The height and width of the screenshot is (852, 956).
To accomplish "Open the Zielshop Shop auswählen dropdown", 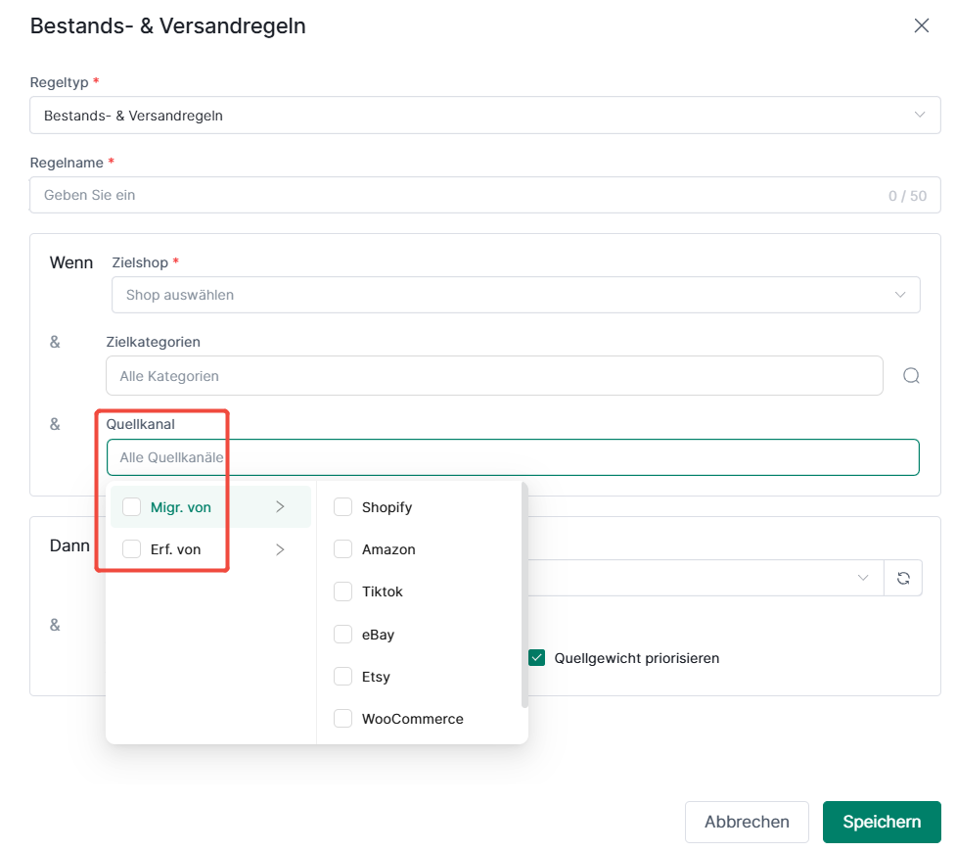I will [516, 295].
